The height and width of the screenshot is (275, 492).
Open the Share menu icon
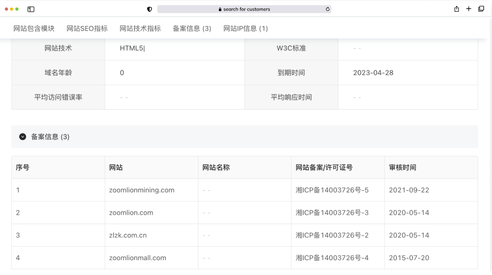pyautogui.click(x=456, y=9)
